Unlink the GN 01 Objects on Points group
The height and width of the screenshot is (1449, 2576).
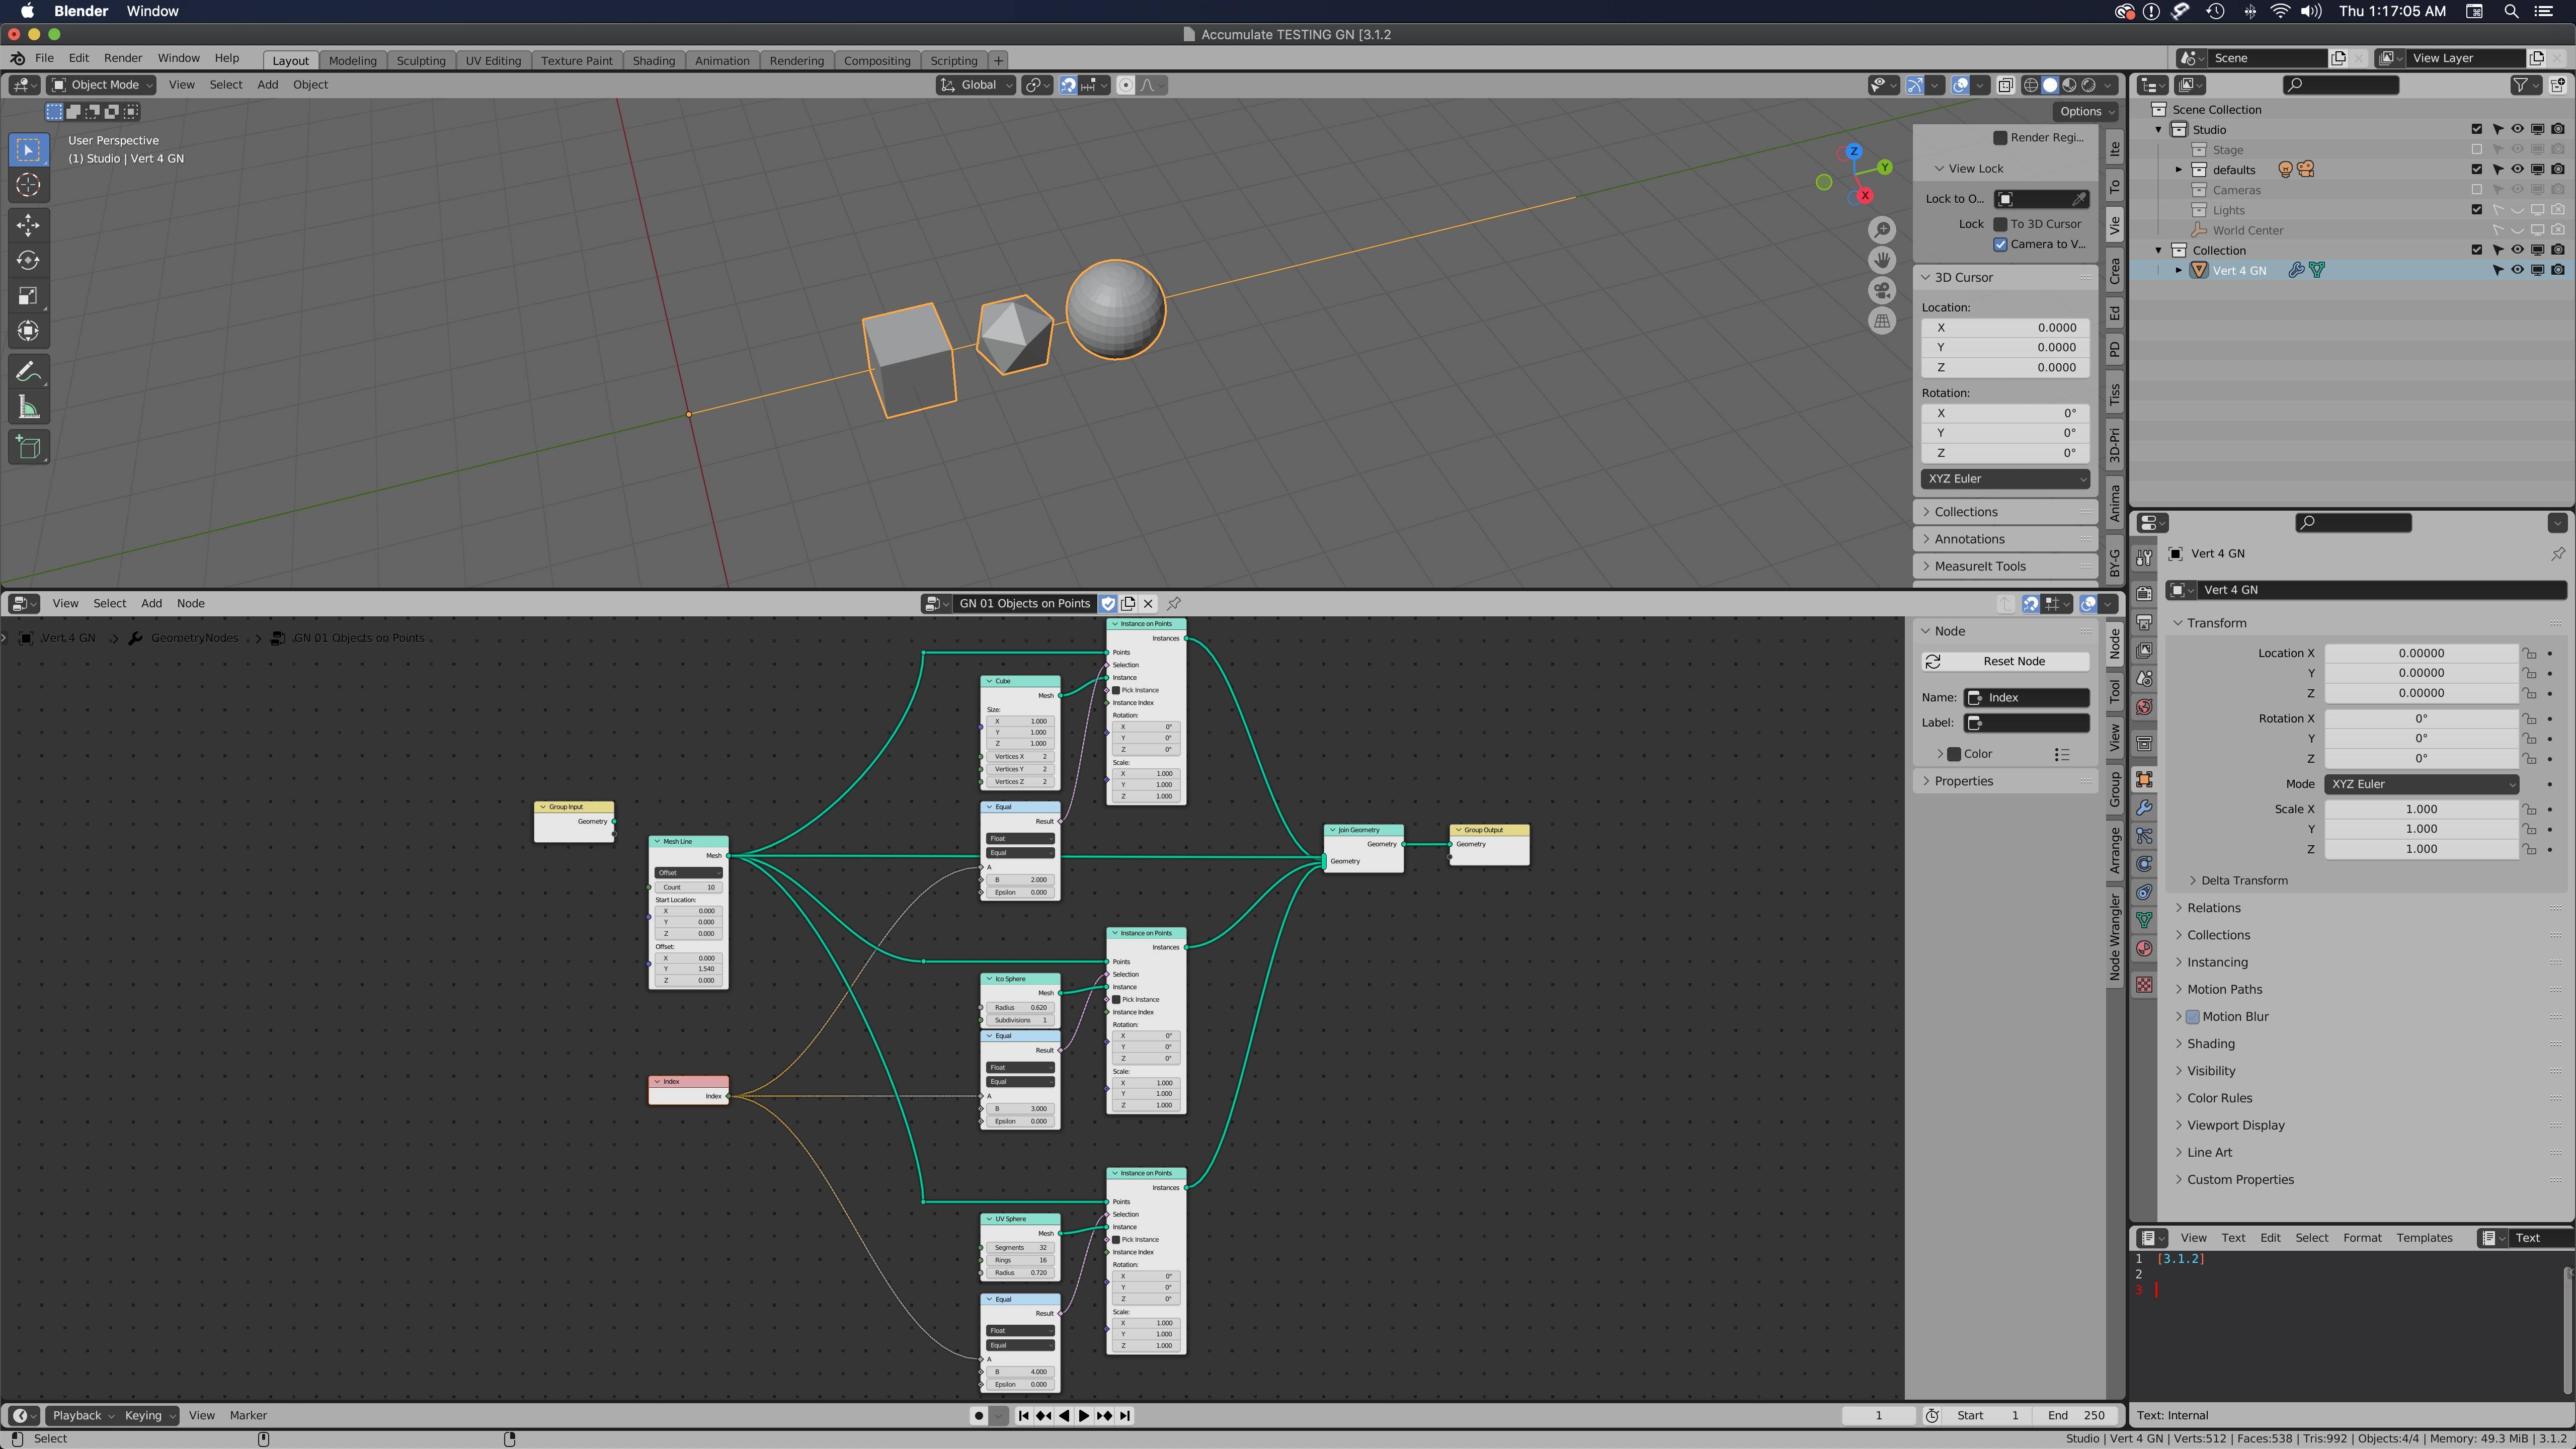click(x=1148, y=603)
